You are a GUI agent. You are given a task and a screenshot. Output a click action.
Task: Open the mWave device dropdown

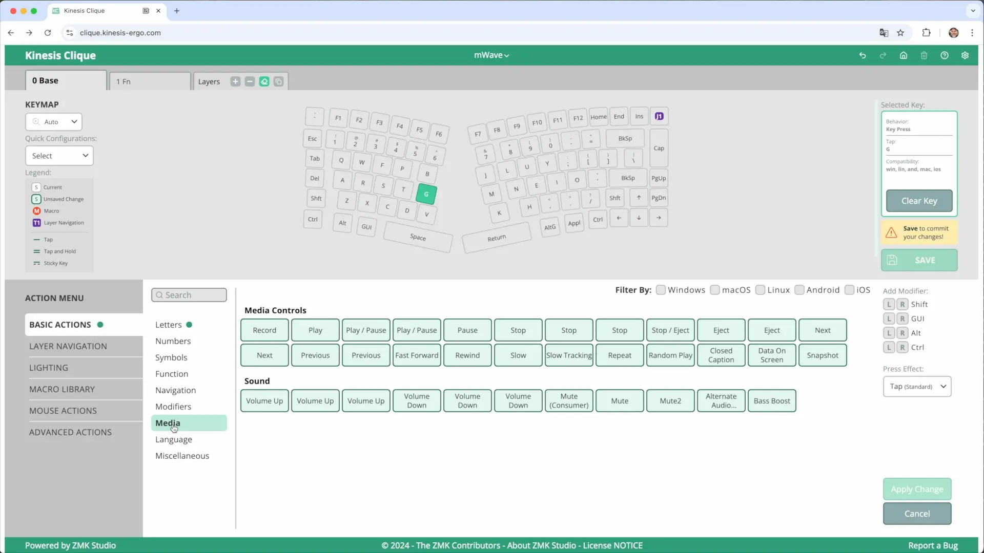coord(491,55)
